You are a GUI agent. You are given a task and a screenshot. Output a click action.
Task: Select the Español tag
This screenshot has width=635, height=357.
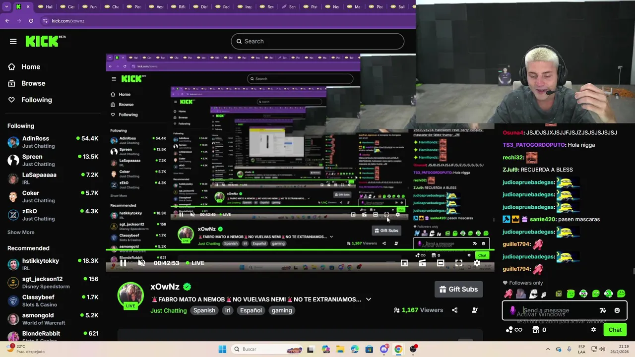pyautogui.click(x=251, y=310)
